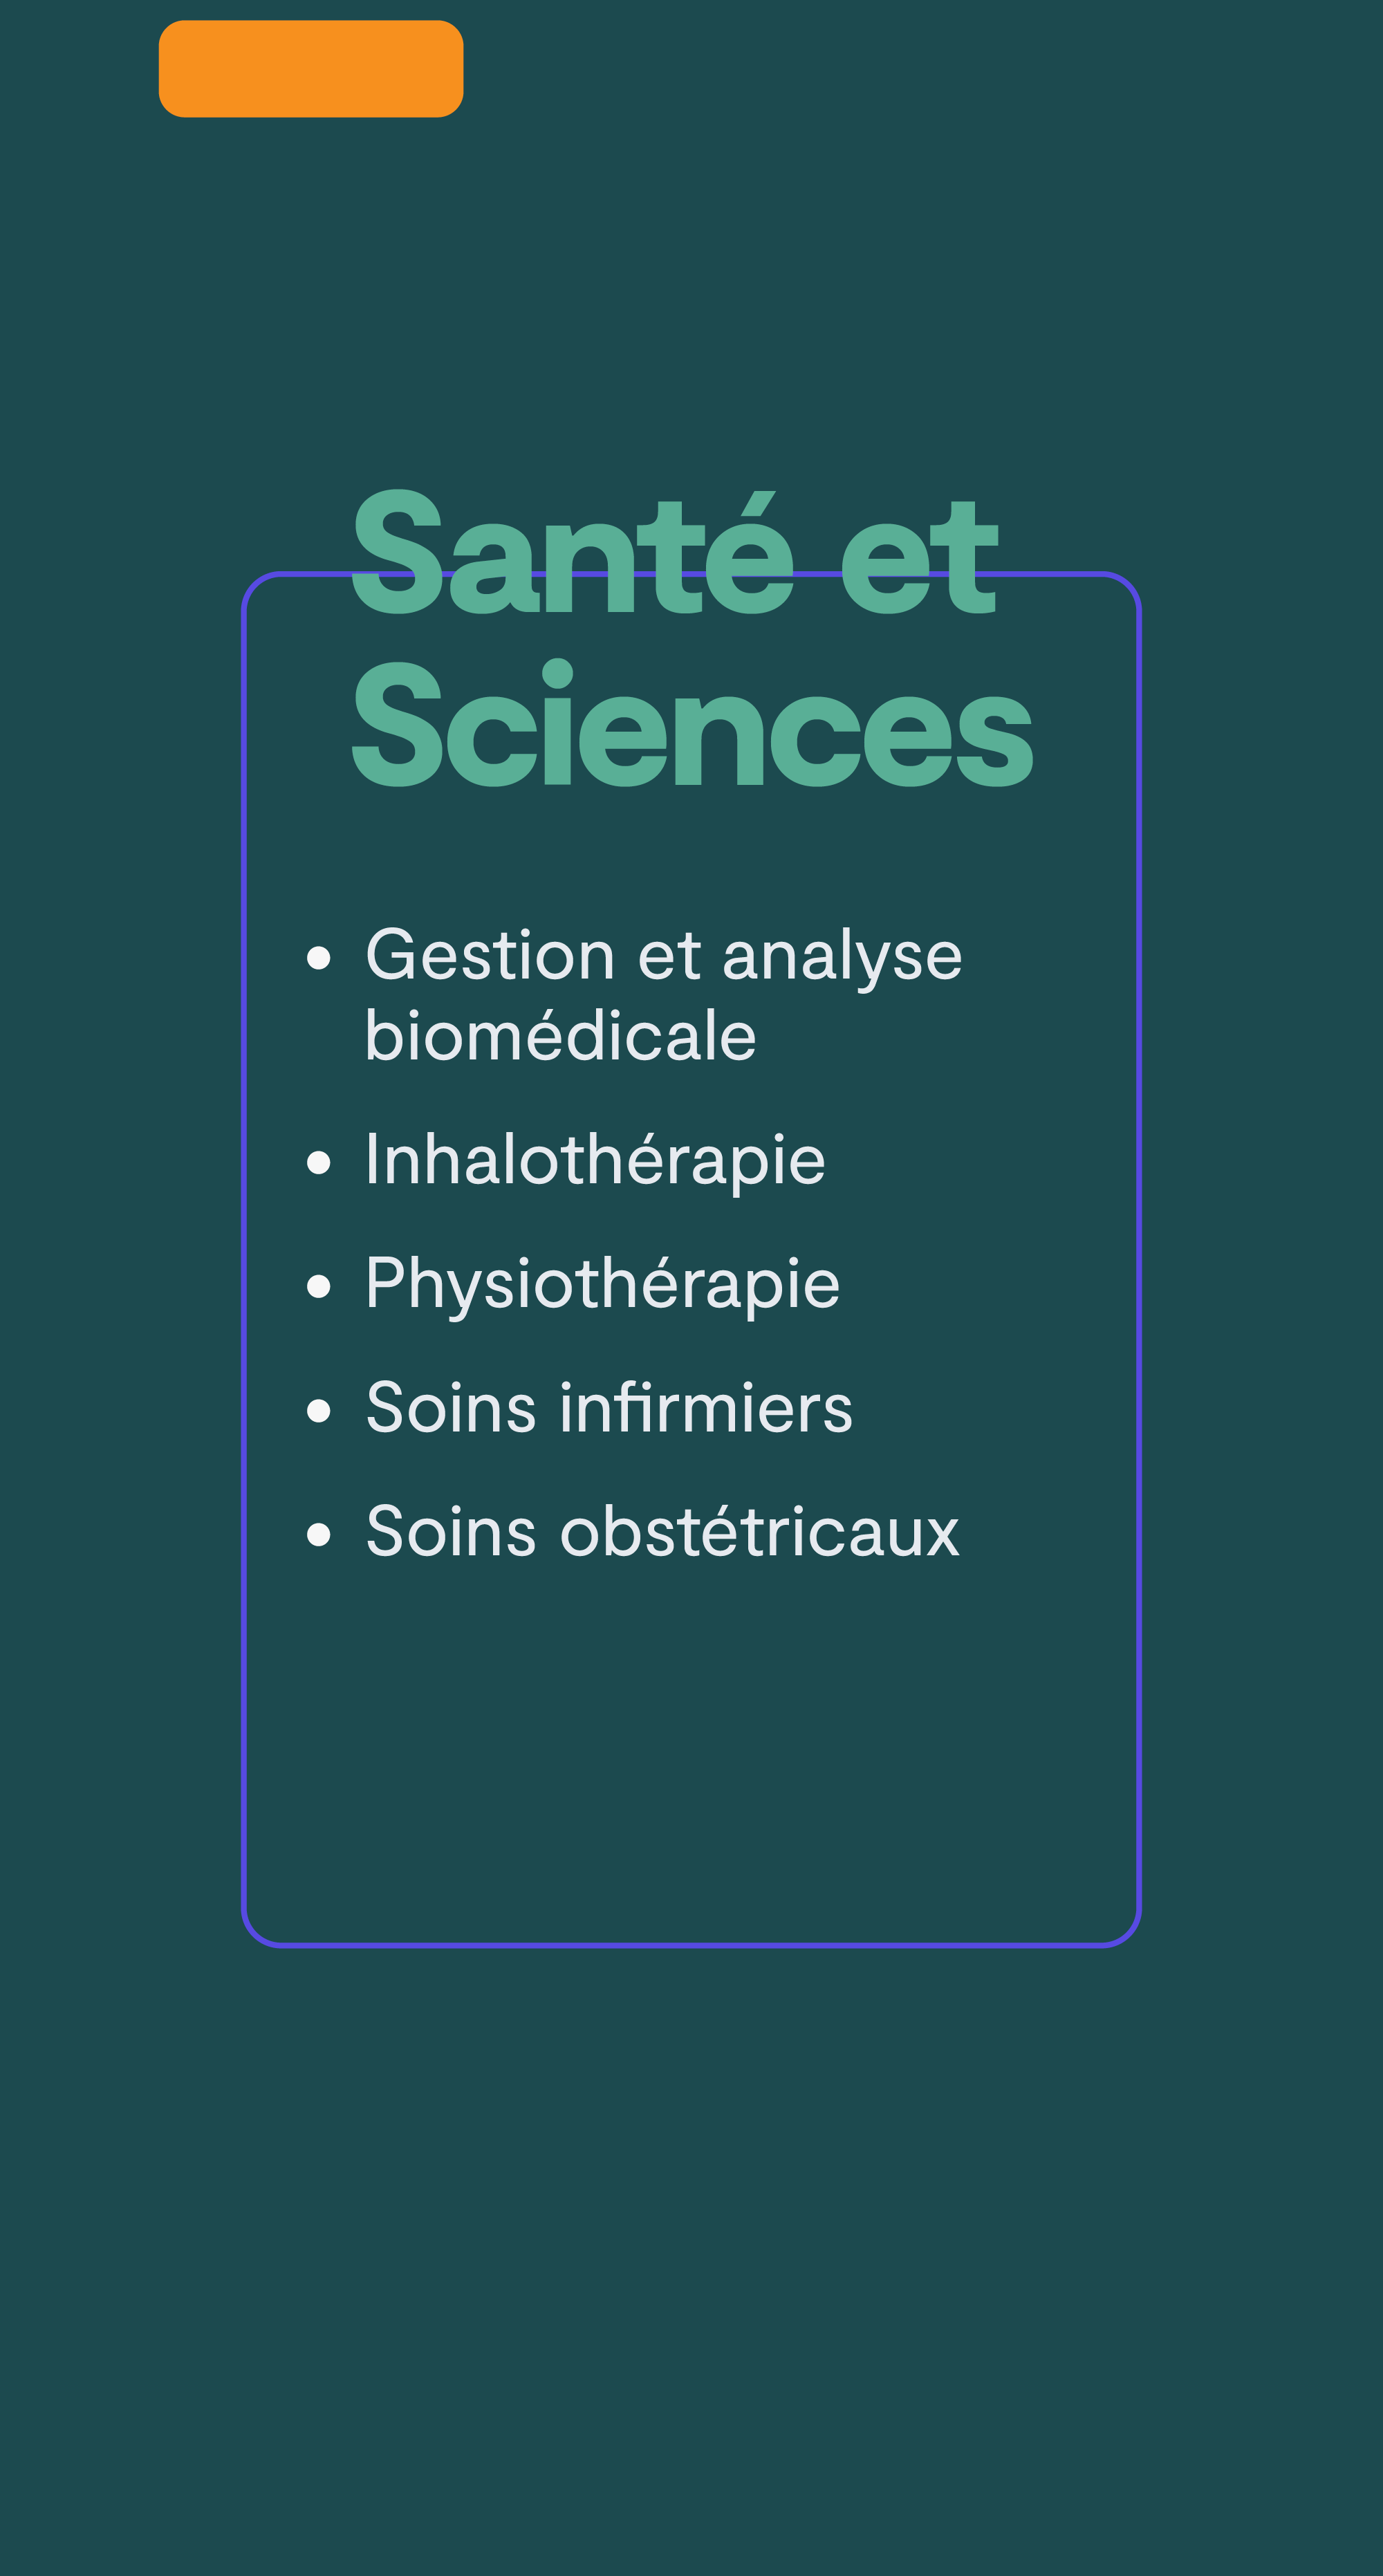Open the 'Gestion et analyse biomédicale' item
Screen dimensions: 1383x2576
(x=663, y=995)
